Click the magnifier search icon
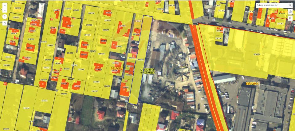Image resolution: width=295 pixels, height=131 pixels. point(290,5)
